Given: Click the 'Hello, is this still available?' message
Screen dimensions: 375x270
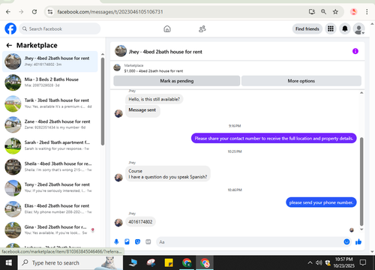Looking at the screenshot, I should [x=154, y=99].
